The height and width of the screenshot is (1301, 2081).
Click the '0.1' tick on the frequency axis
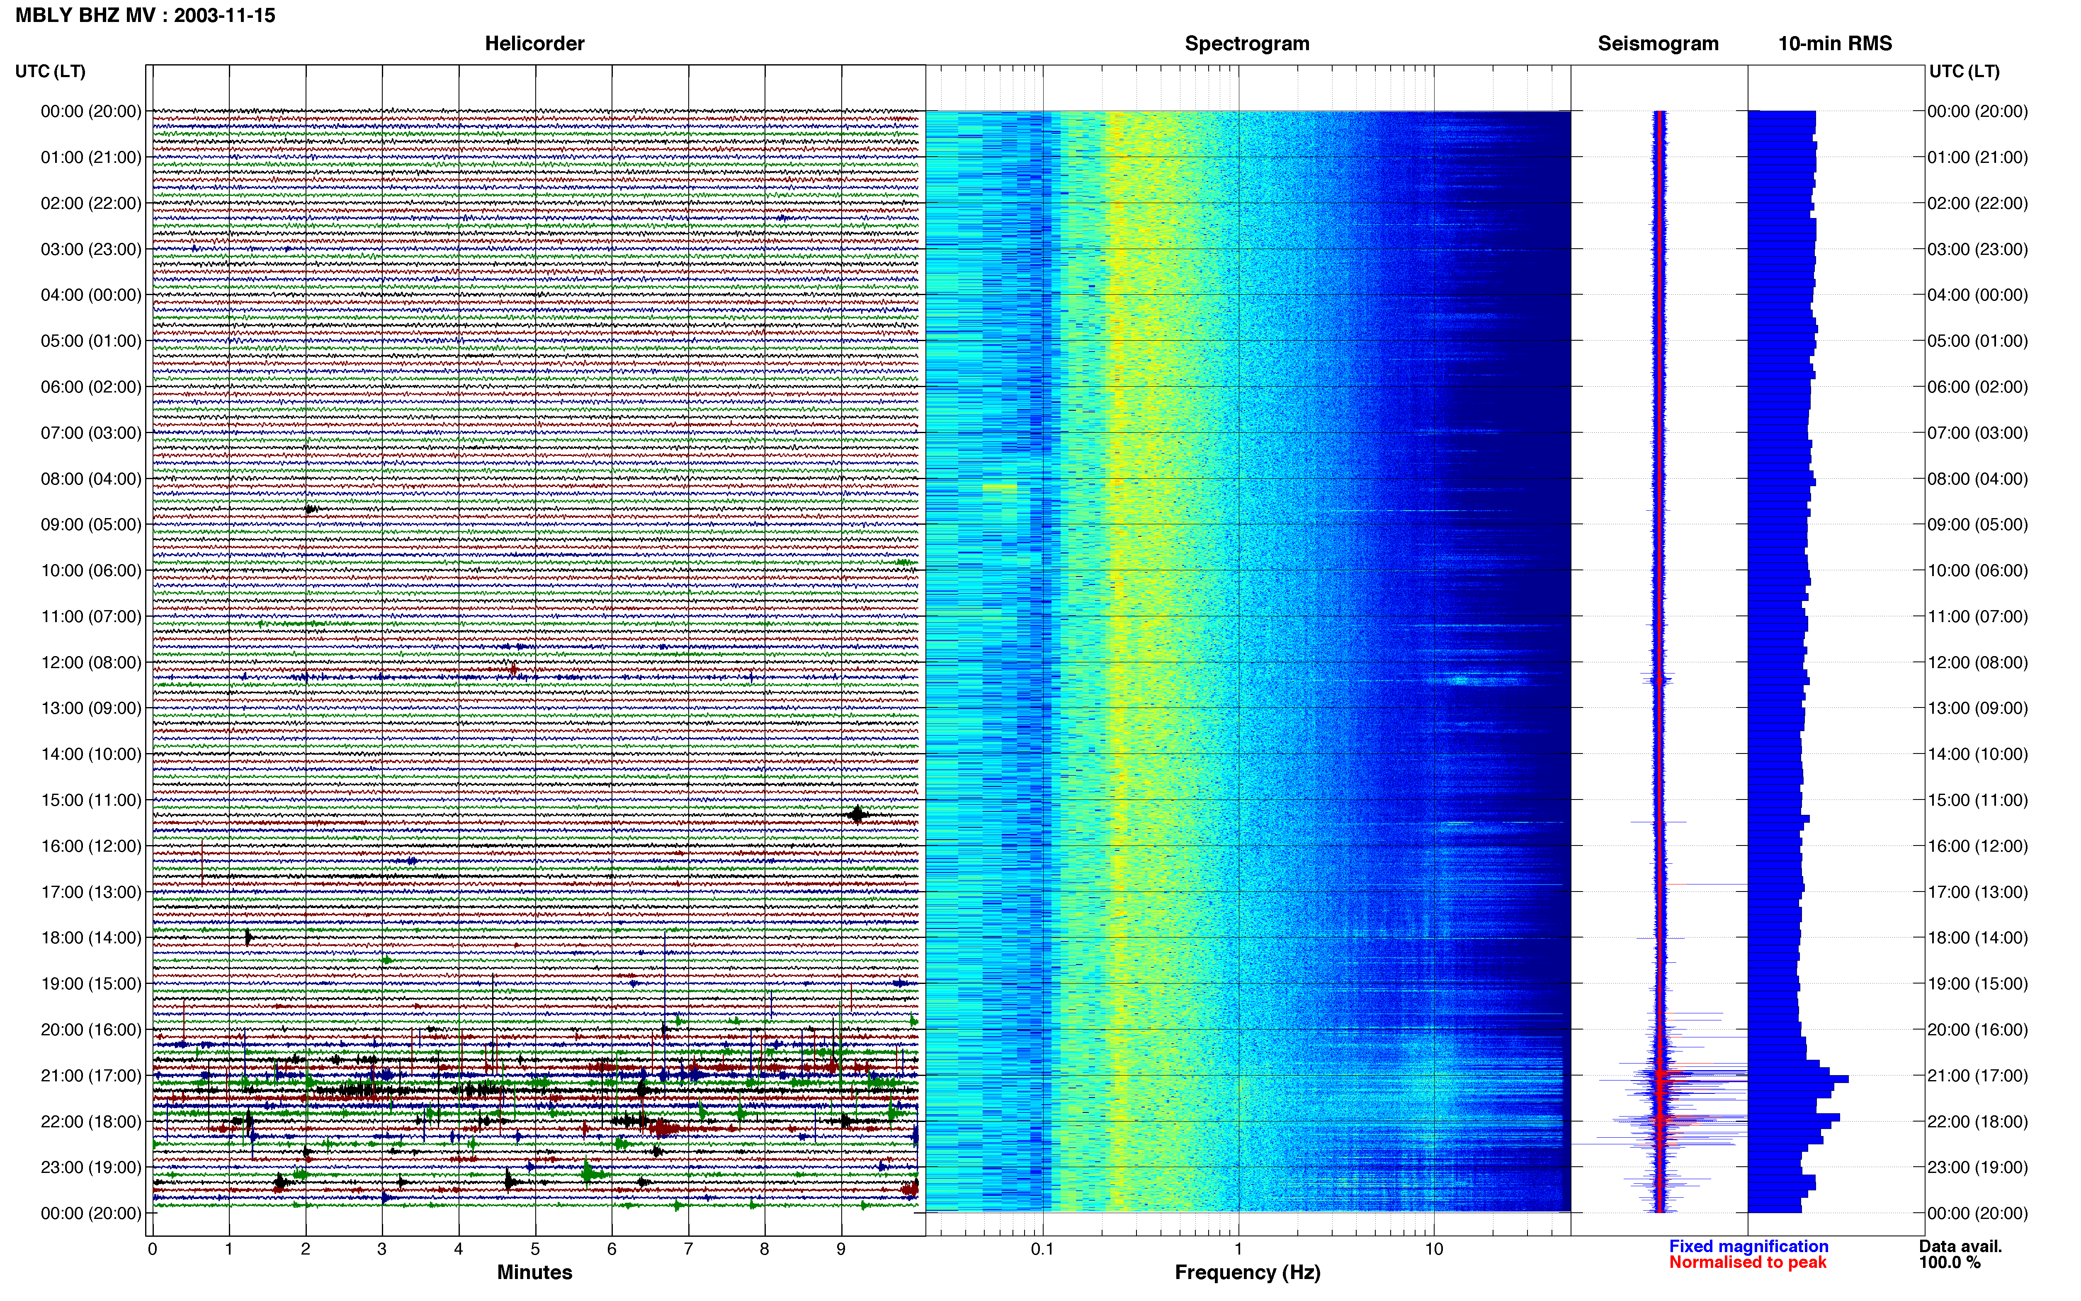coord(1042,1249)
